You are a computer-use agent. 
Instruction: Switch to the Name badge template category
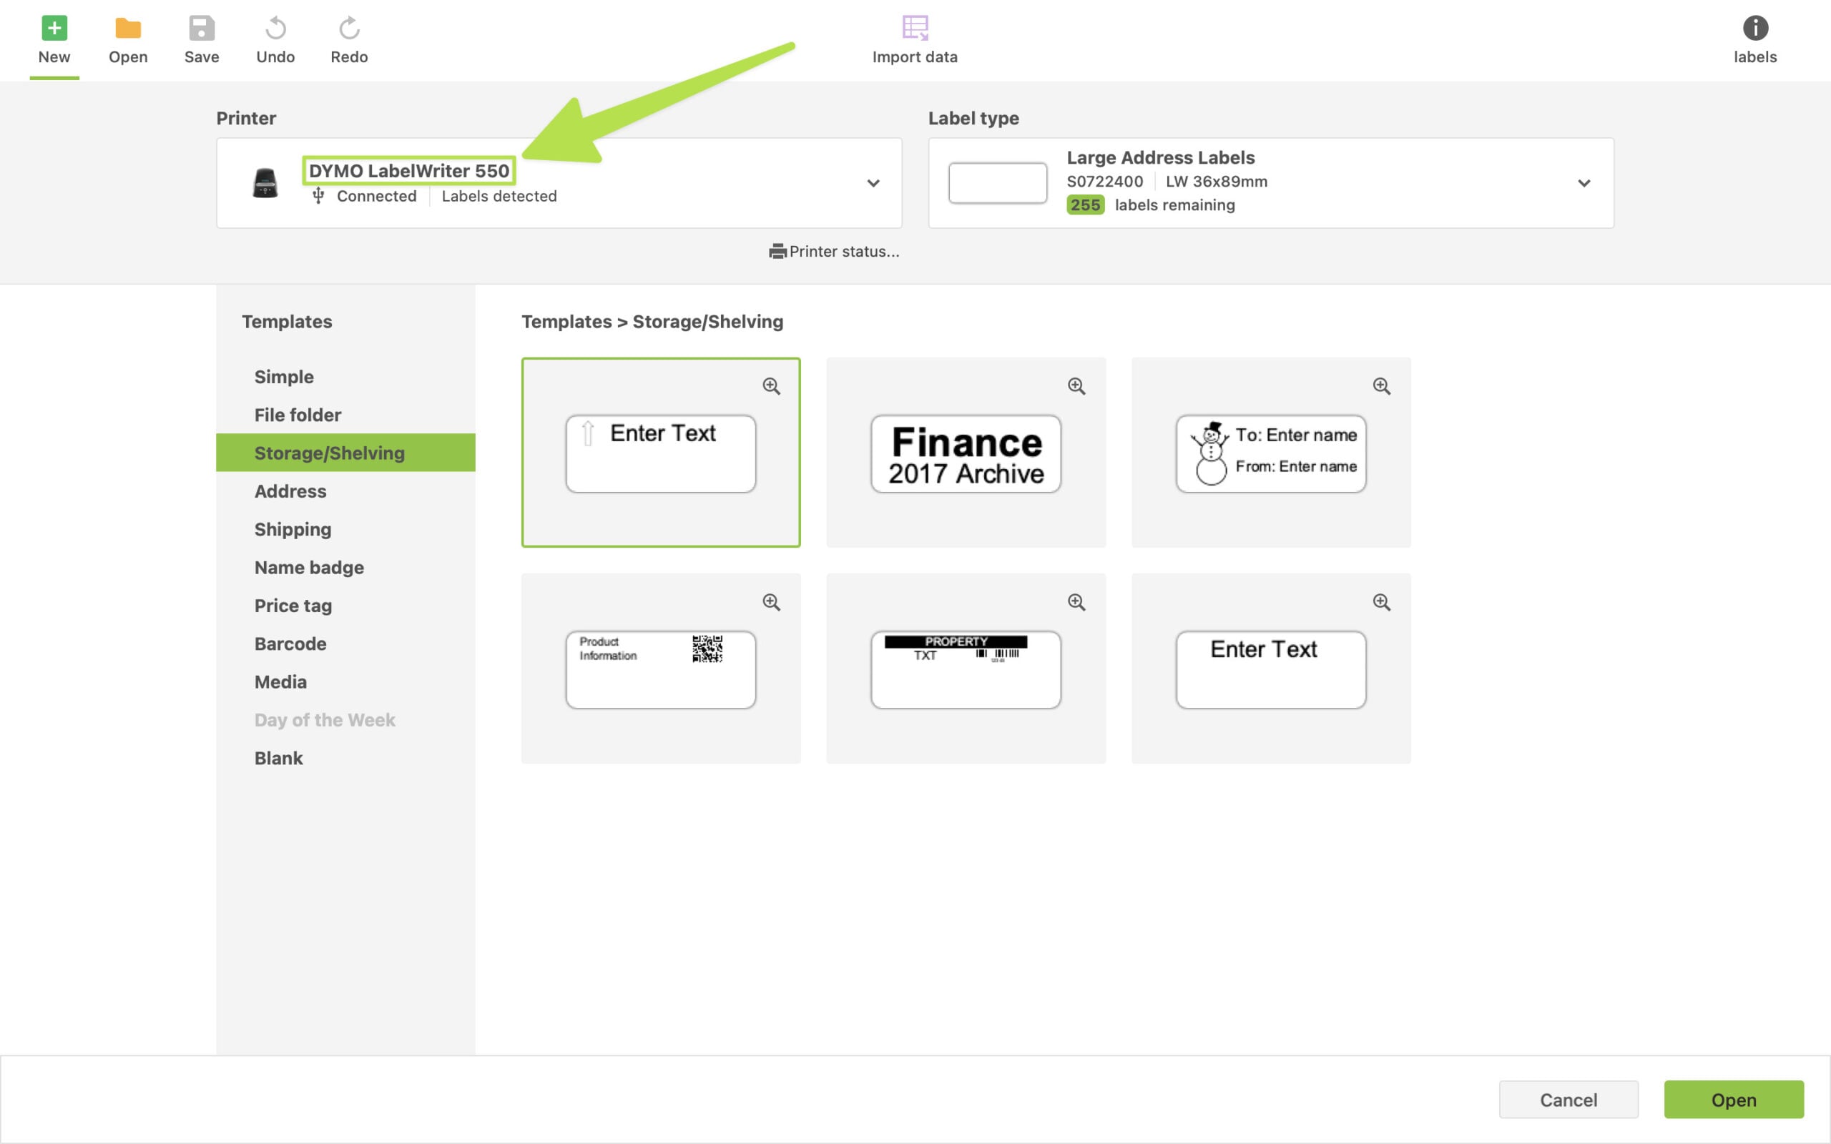pos(309,568)
